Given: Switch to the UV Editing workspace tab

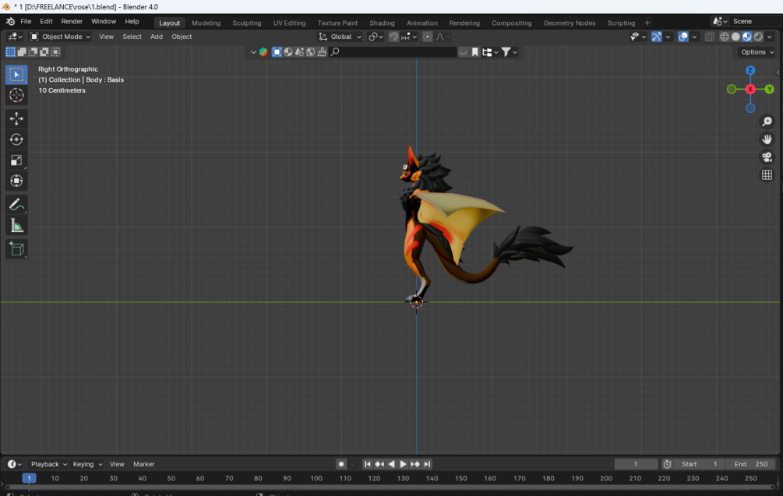Looking at the screenshot, I should click(289, 23).
